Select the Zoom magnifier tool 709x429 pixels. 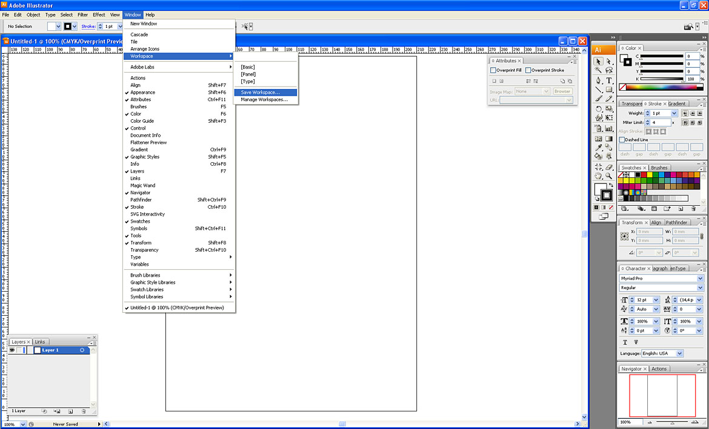click(x=609, y=176)
